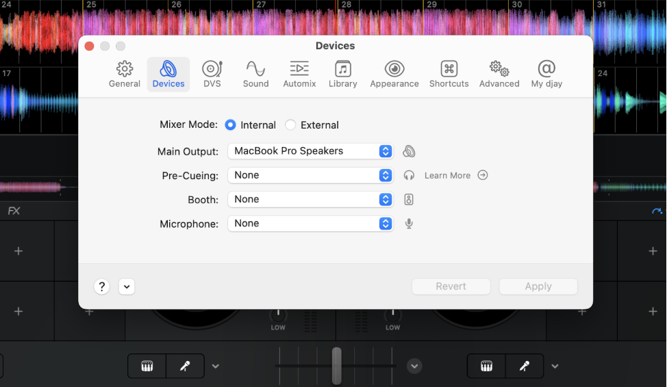
Task: Click the crossfader handle
Action: [336, 366]
